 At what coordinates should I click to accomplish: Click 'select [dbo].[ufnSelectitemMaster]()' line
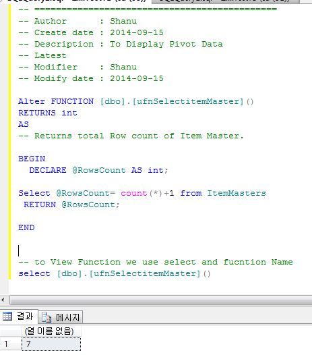[115, 273]
